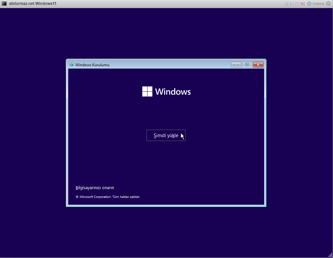Open the Actions dropdown menu

coord(318,4)
